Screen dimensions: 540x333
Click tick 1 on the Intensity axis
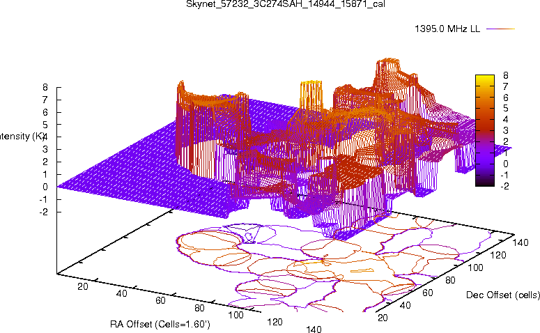[45, 175]
